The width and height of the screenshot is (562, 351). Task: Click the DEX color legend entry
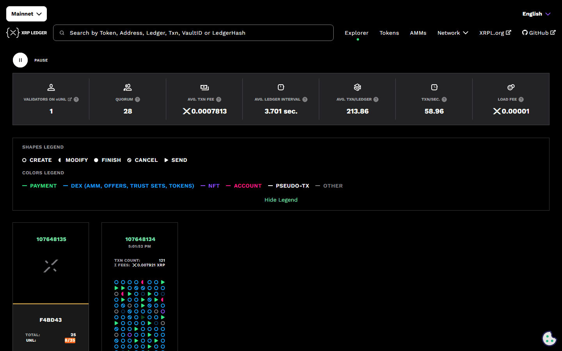[x=129, y=186]
